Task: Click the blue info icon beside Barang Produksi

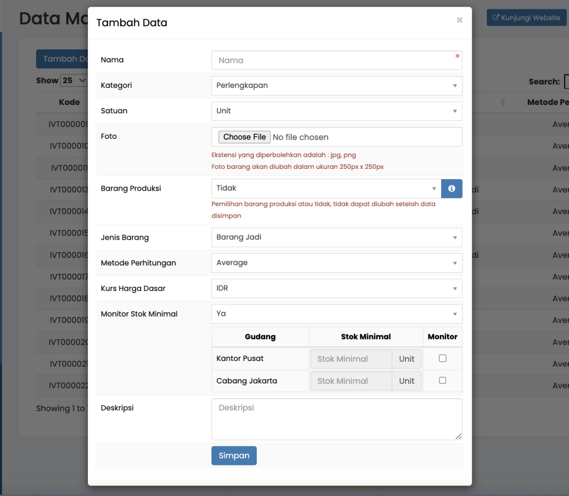Action: point(451,189)
